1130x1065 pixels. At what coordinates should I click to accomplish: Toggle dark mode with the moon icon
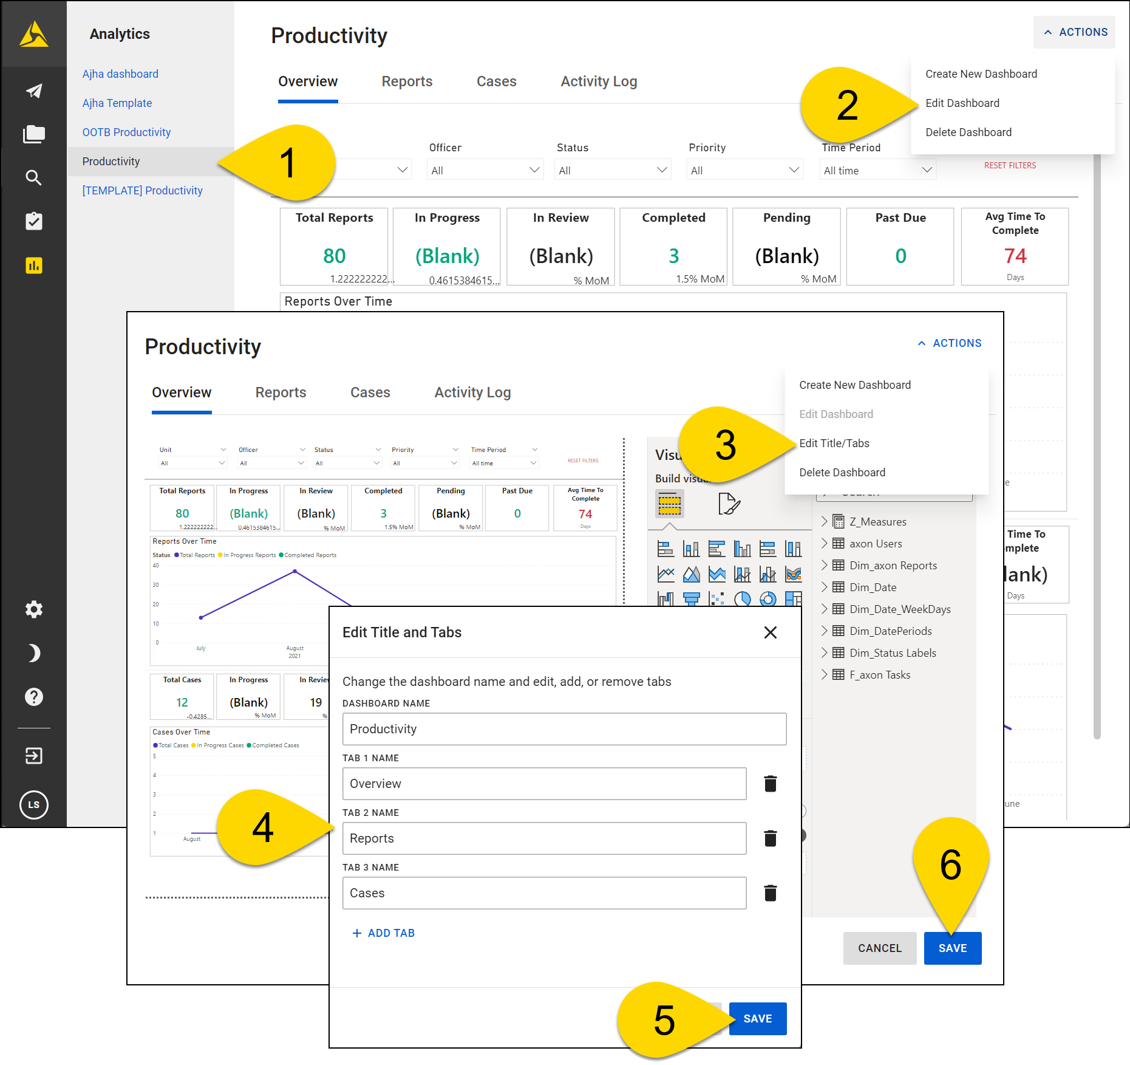click(34, 652)
